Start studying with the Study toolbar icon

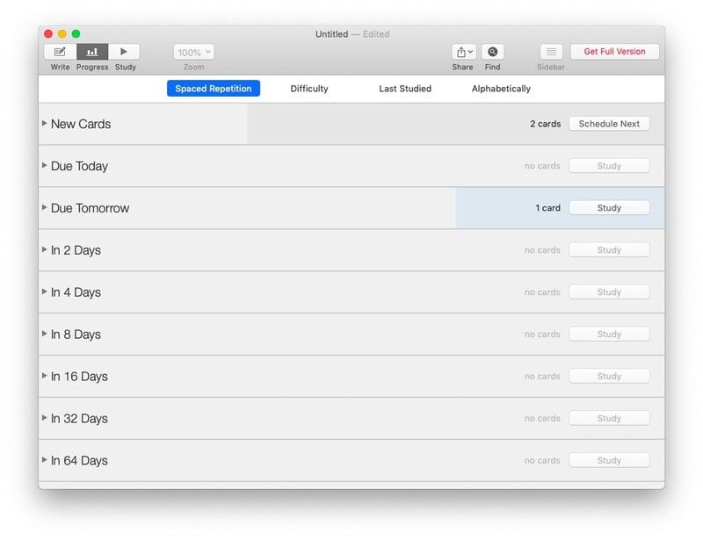[x=125, y=52]
